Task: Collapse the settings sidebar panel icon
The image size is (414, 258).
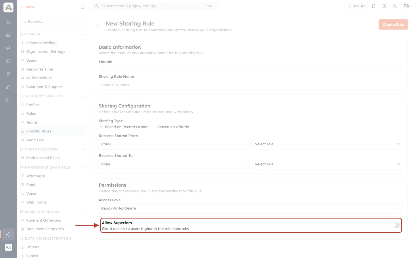Action: (x=83, y=7)
